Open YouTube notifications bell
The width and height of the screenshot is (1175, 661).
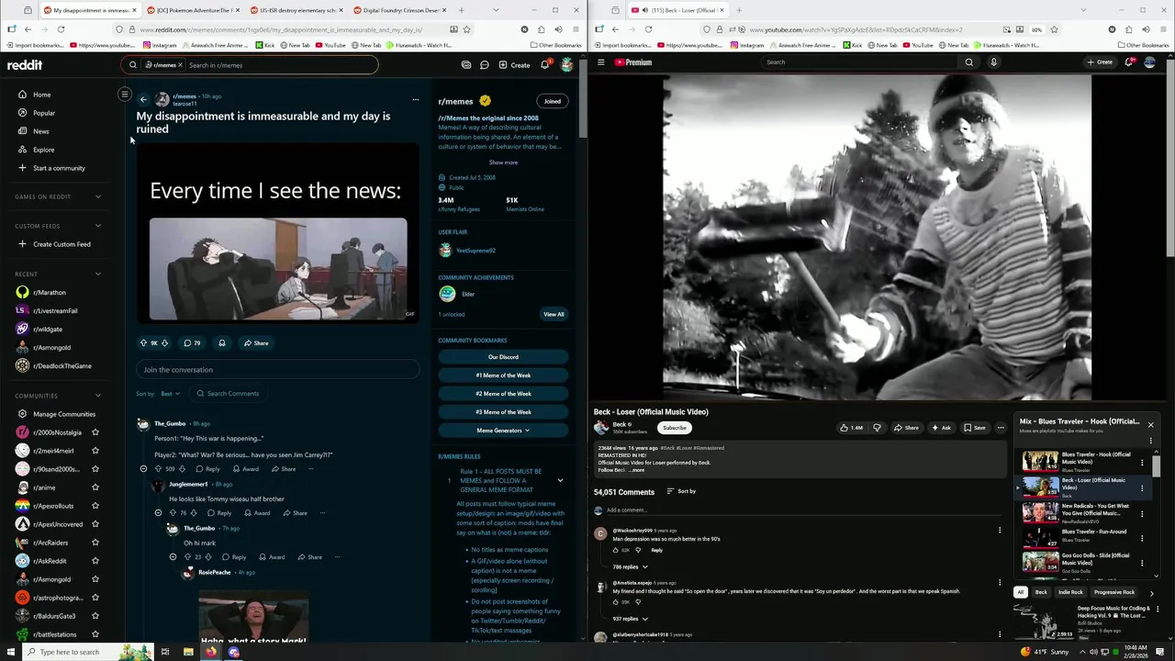(x=1129, y=62)
